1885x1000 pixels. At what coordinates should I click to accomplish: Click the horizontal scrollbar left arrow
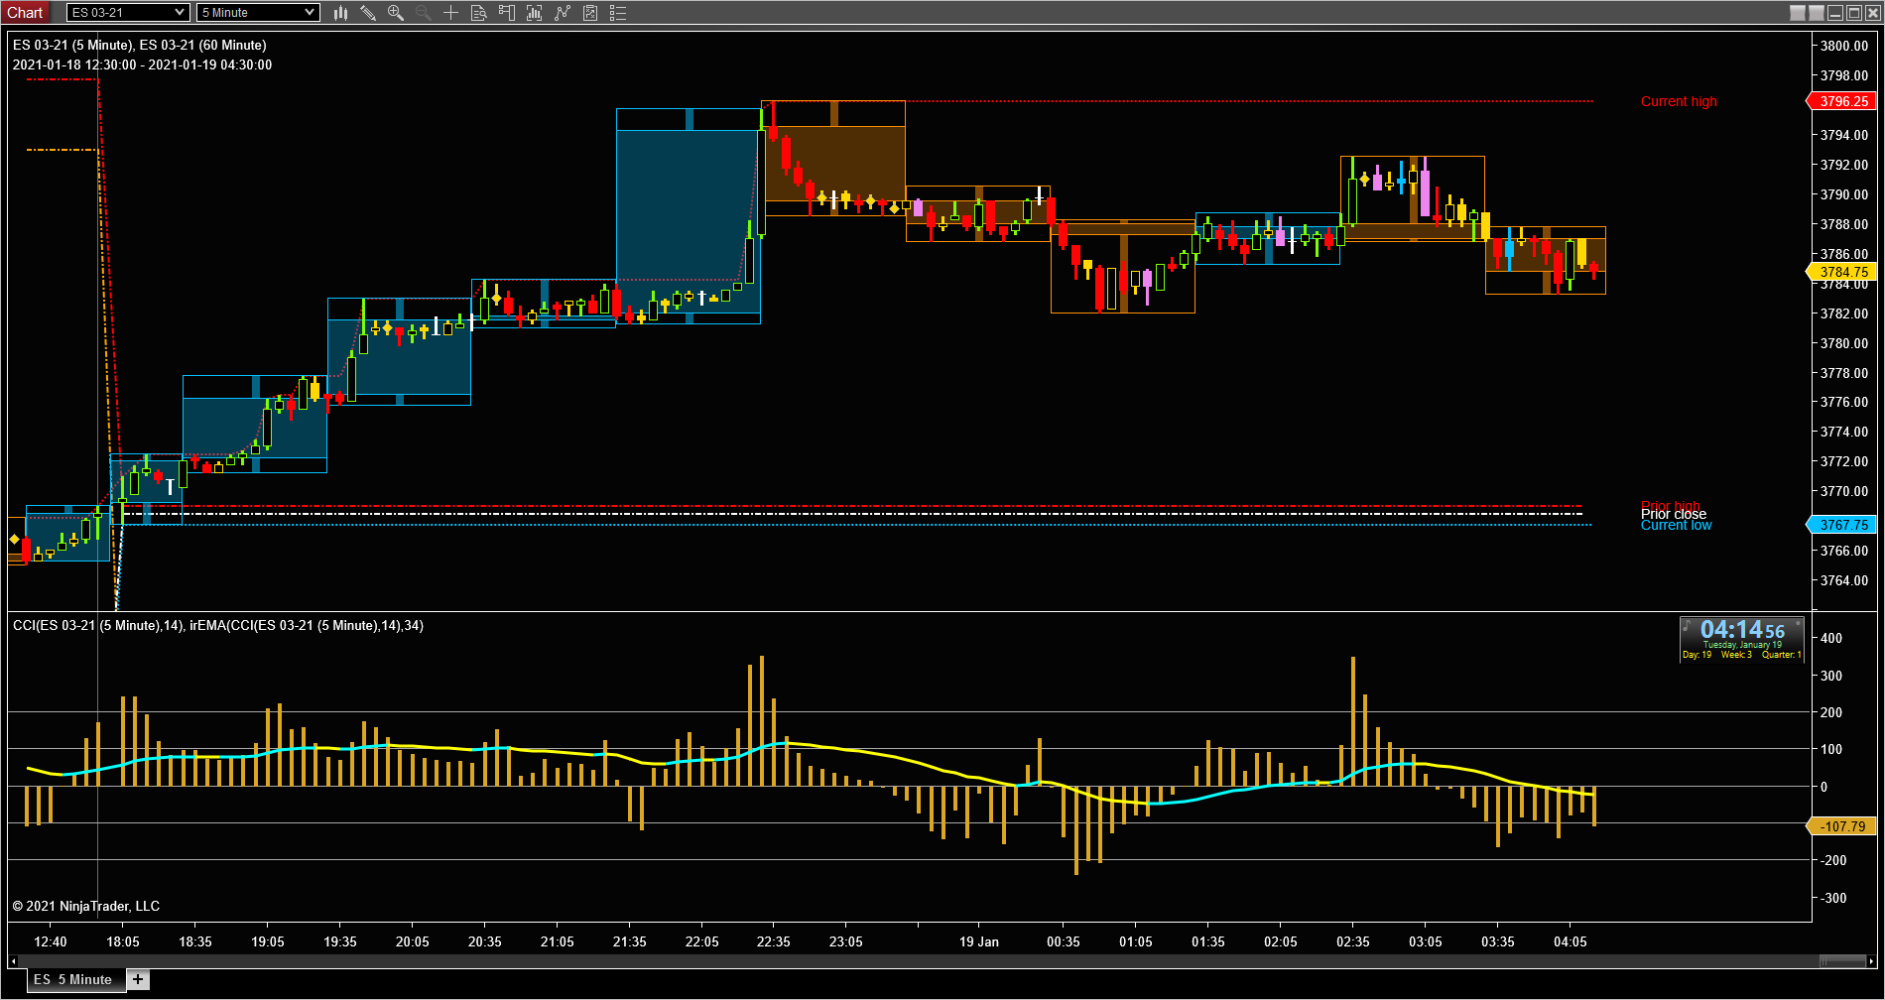pyautogui.click(x=13, y=961)
